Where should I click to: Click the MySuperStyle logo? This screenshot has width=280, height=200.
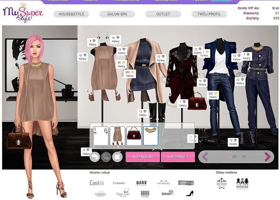point(23,13)
